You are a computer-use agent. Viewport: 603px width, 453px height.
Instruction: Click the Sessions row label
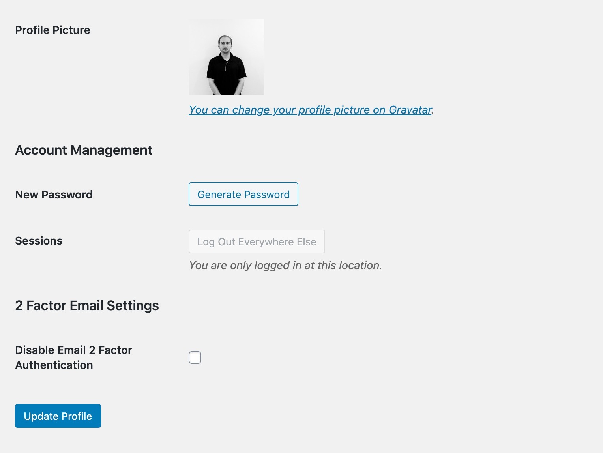click(39, 241)
